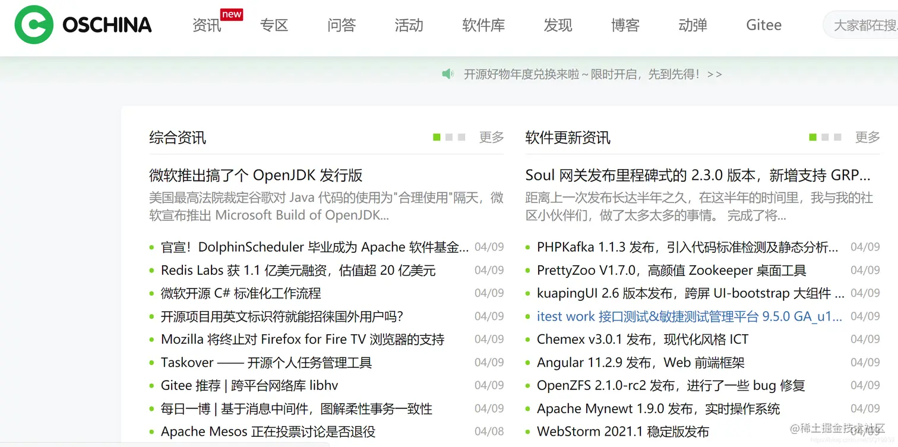Open the 博客 nav item
The image size is (898, 447).
(x=625, y=25)
